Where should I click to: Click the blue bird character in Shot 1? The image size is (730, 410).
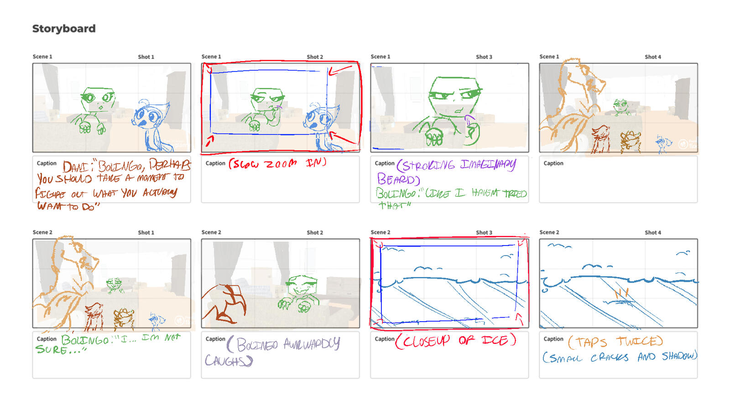pos(151,125)
